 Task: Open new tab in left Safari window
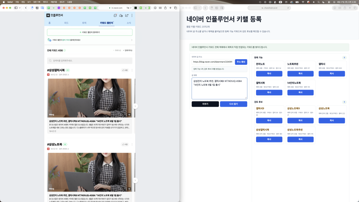pyautogui.click(x=170, y=8)
